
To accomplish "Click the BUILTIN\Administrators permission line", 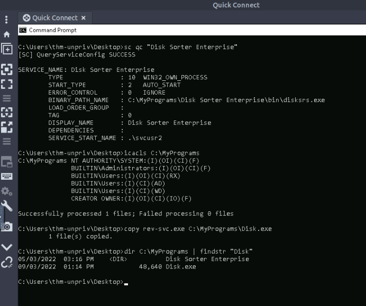I will click(141, 169).
